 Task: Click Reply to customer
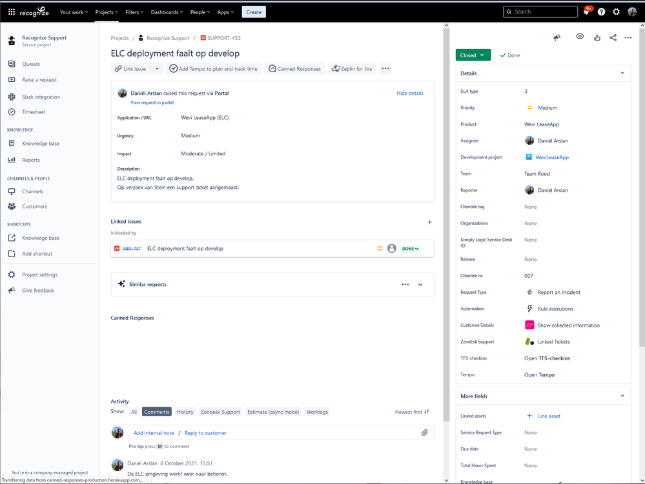206,433
